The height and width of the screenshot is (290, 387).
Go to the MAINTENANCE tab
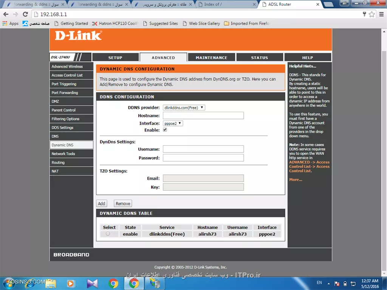(x=211, y=57)
